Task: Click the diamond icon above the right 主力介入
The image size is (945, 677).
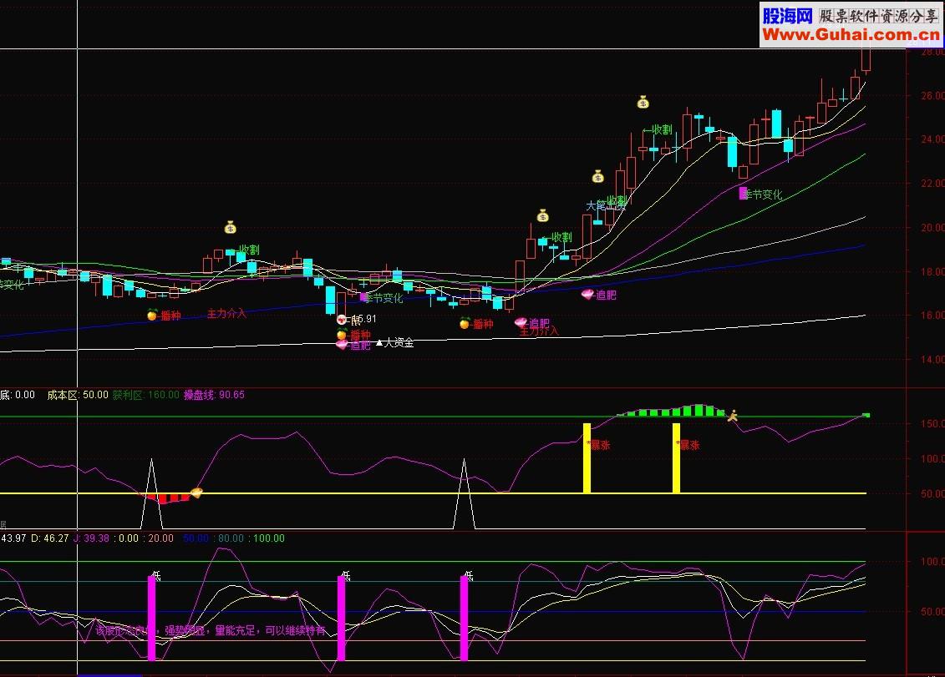Action: point(521,322)
